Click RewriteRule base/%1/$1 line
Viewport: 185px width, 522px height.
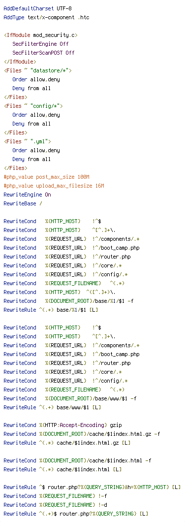click(51, 310)
